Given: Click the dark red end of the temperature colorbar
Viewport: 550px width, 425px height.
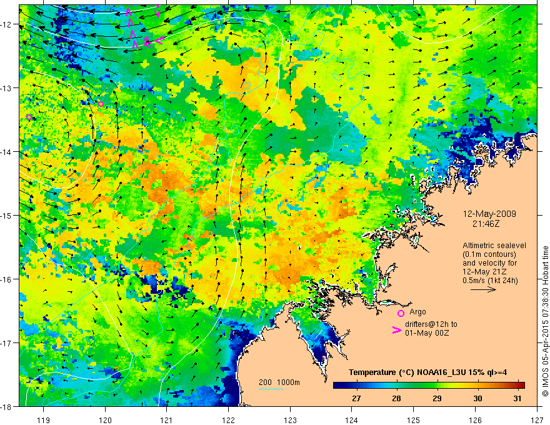Looking at the screenshot, I should pyautogui.click(x=521, y=385).
